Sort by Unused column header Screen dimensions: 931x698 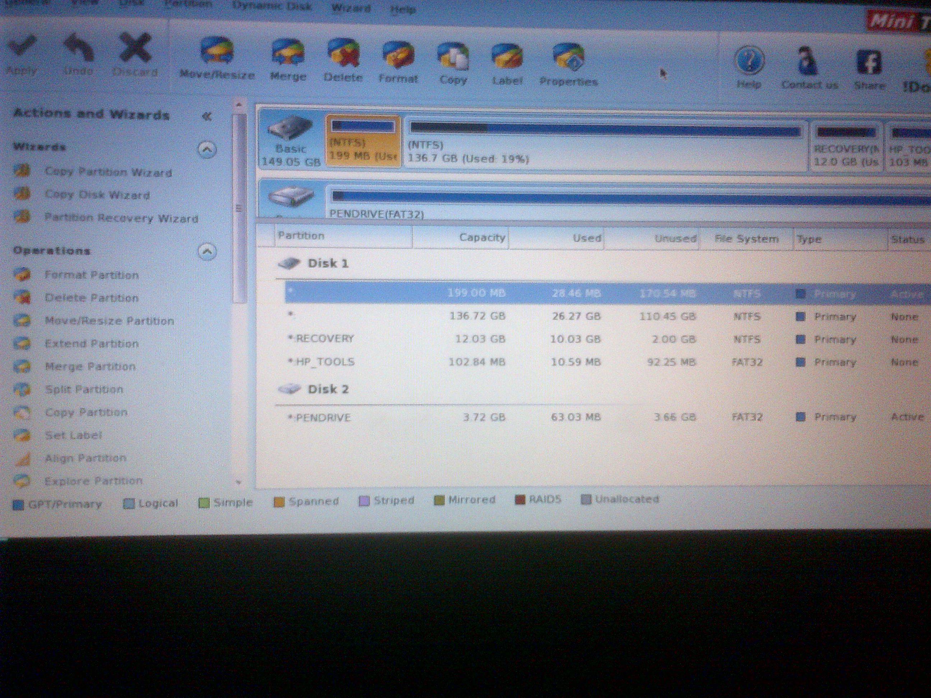tap(652, 239)
